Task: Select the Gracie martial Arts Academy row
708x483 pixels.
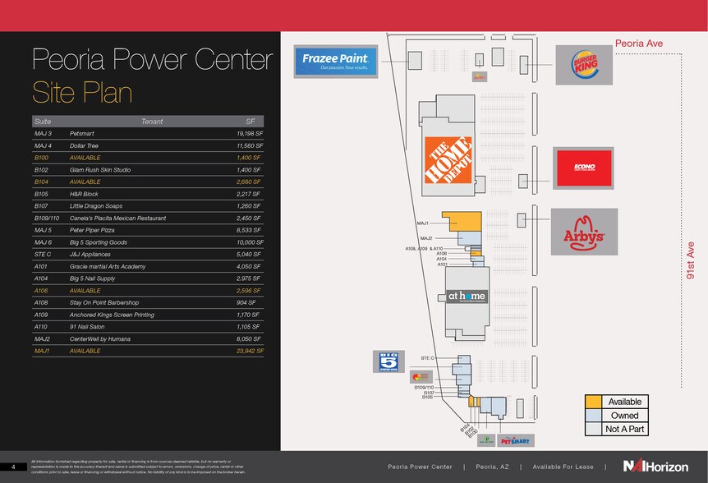Action: [x=148, y=266]
